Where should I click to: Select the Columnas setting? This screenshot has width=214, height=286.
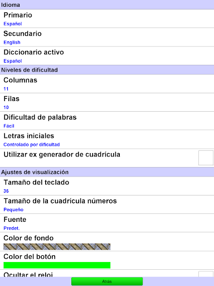pyautogui.click(x=107, y=84)
